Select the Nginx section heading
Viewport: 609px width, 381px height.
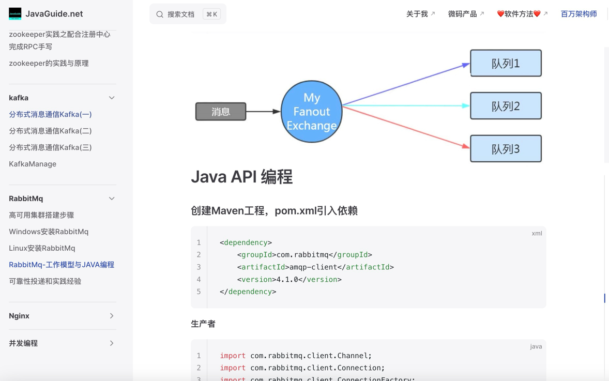click(x=19, y=316)
